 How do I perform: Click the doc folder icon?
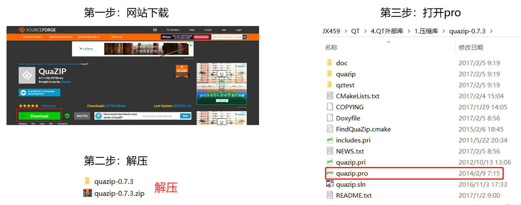click(x=330, y=63)
